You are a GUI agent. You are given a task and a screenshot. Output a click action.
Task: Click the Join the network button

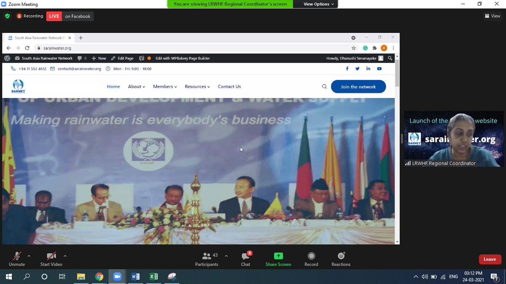coord(358,87)
